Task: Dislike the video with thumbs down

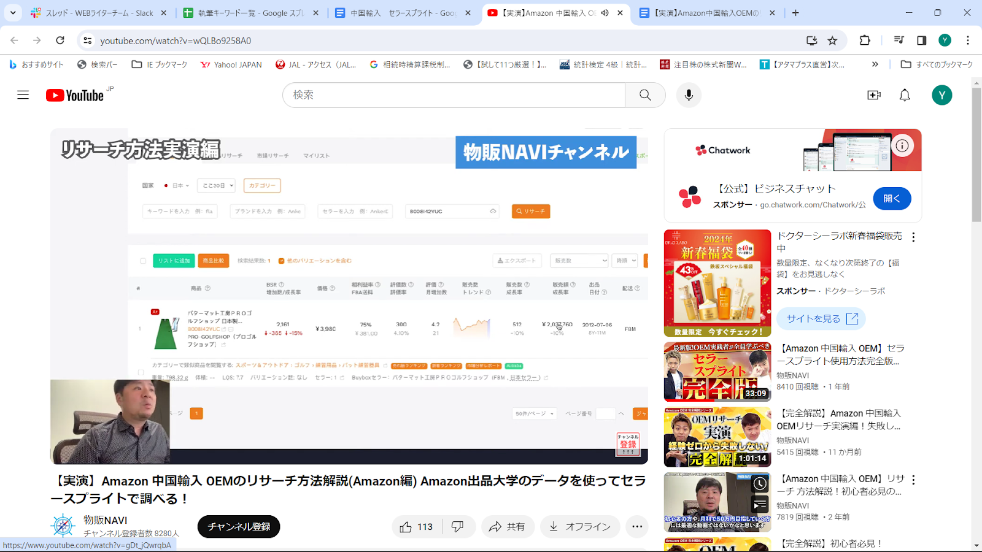Action: click(458, 526)
